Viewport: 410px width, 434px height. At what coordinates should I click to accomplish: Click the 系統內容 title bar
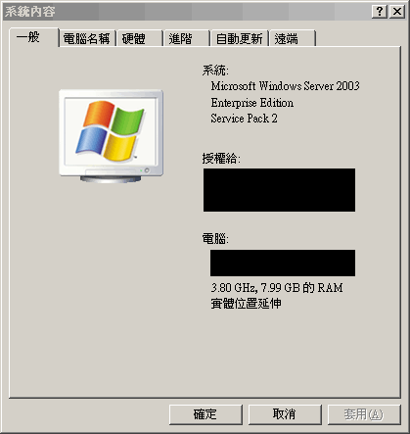(x=188, y=12)
